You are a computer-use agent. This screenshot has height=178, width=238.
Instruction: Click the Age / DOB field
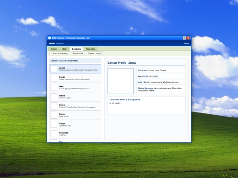point(161,76)
